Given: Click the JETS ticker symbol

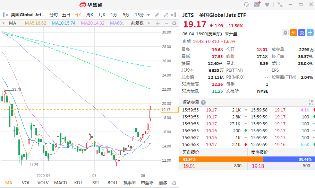Looking at the screenshot, I should (x=188, y=15).
